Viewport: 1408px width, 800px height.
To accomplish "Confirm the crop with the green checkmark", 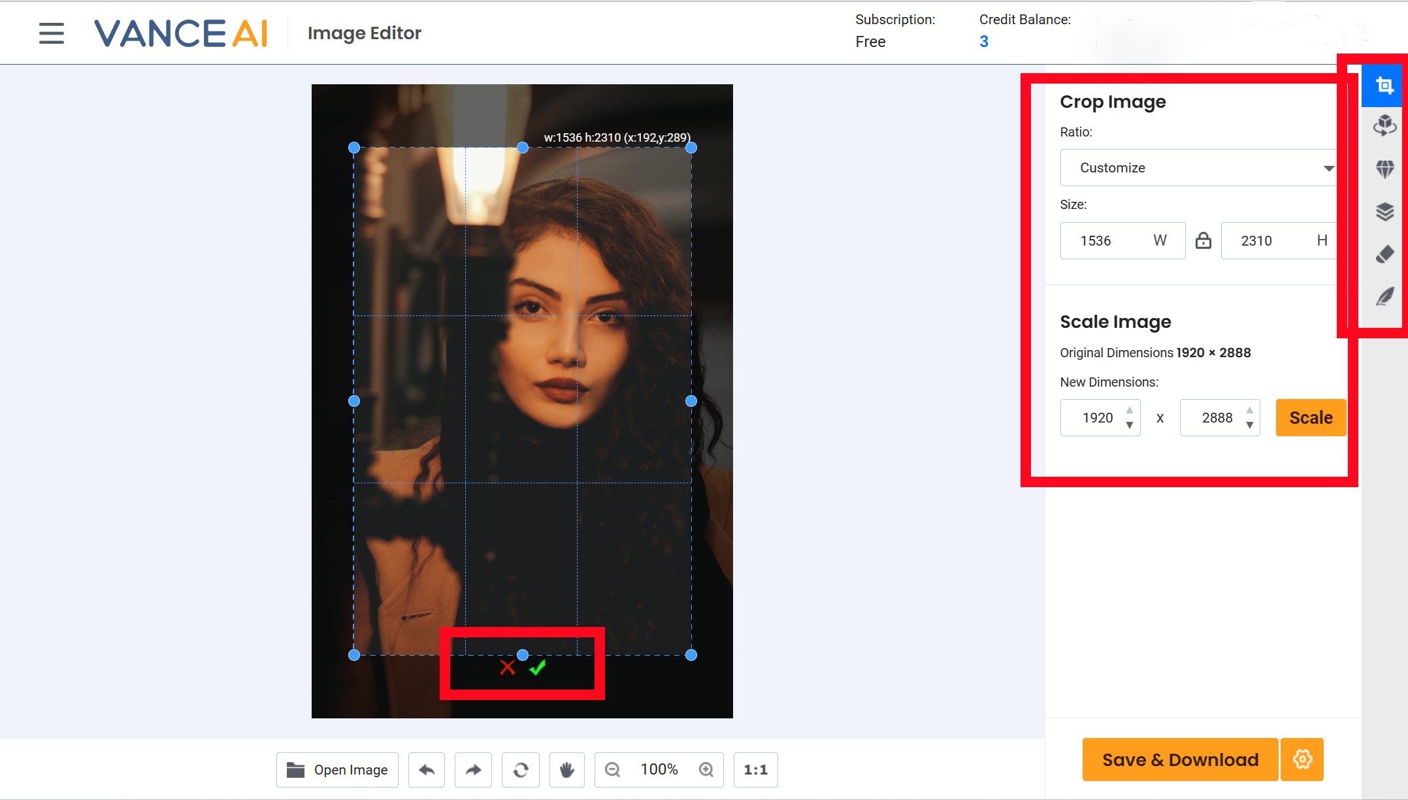I will (538, 669).
